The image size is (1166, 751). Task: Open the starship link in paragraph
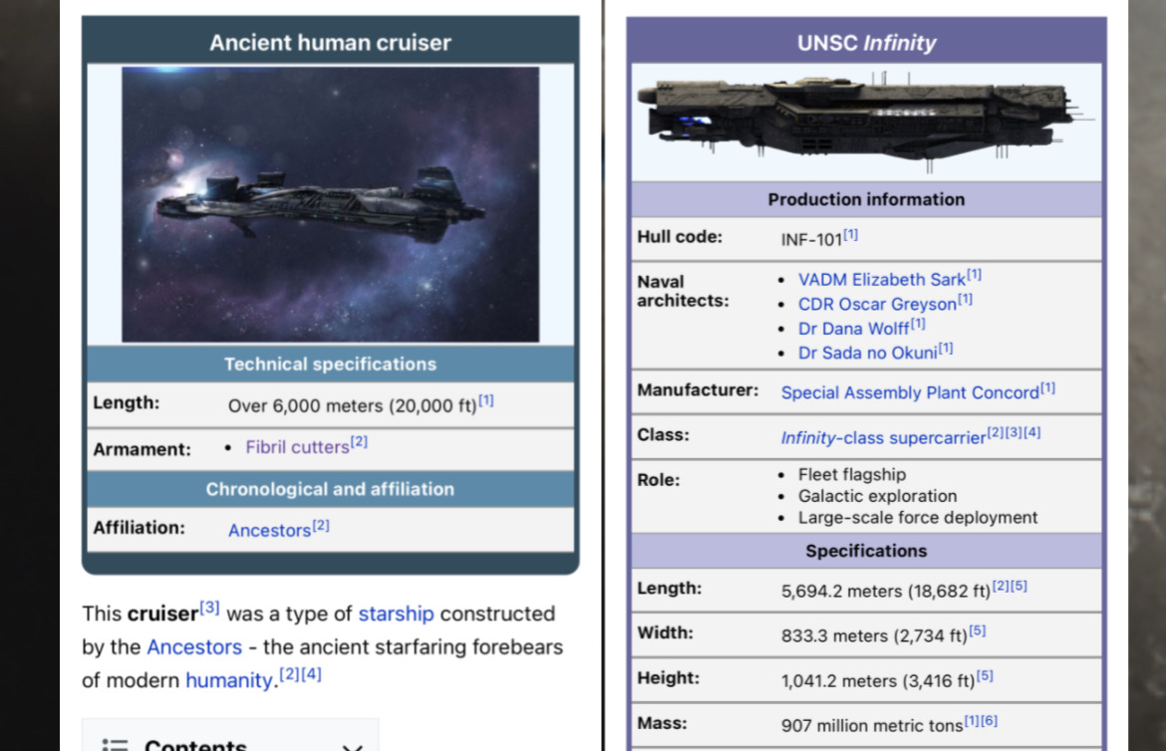click(x=396, y=614)
